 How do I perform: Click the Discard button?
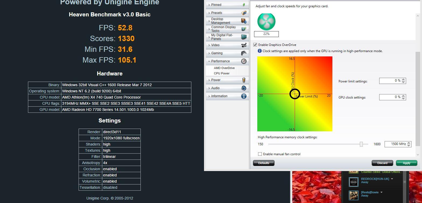click(382, 163)
